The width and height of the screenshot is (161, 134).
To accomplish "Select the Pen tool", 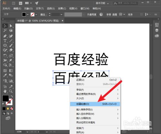I will [5, 36].
